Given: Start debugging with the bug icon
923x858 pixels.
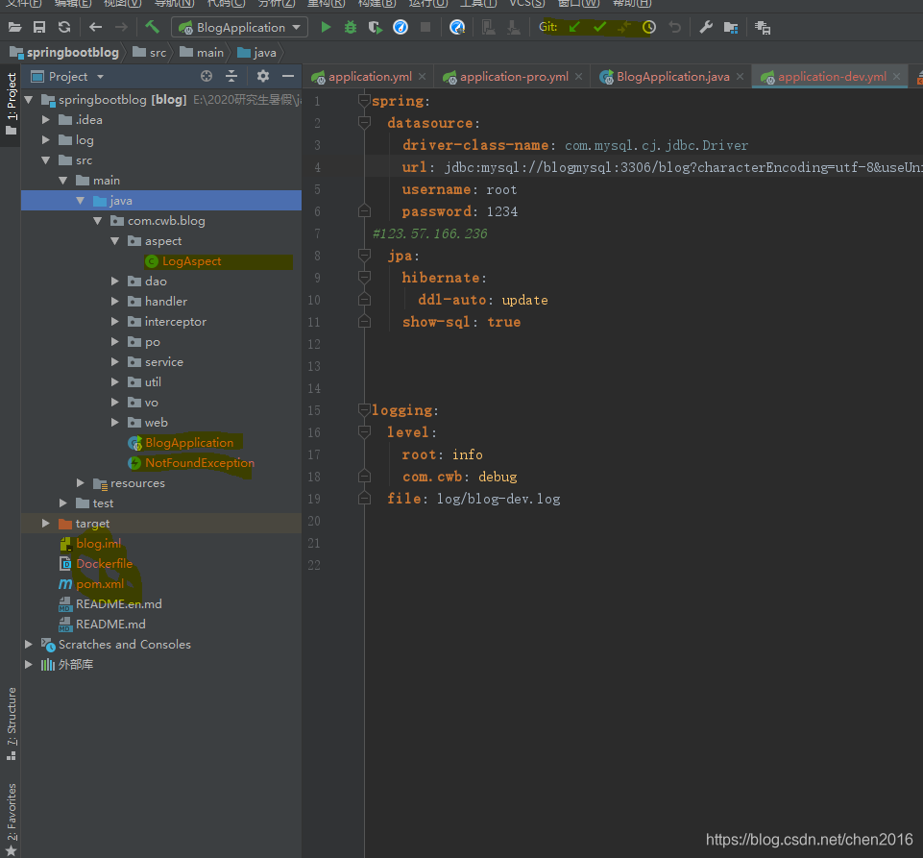Looking at the screenshot, I should click(351, 27).
